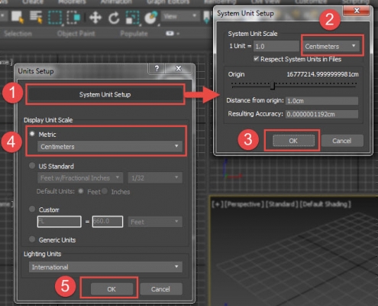The image size is (378, 306).
Task: Open the 1/32 fraction dropdown
Action: coord(155,177)
